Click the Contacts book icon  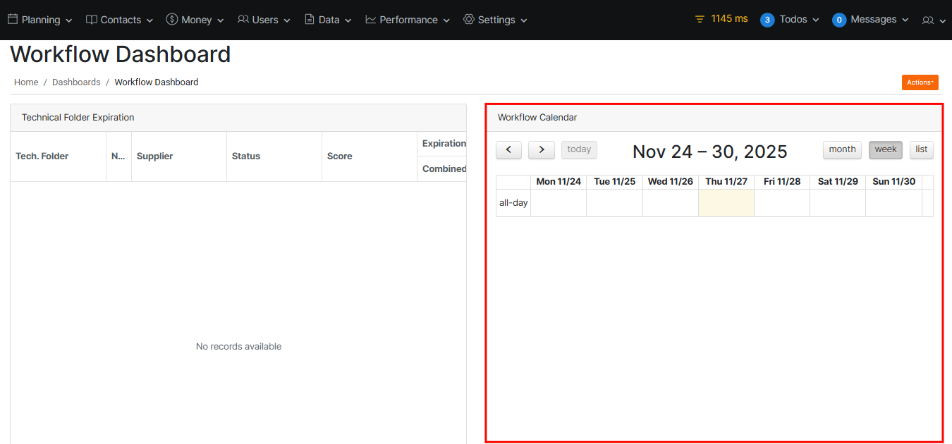(92, 20)
